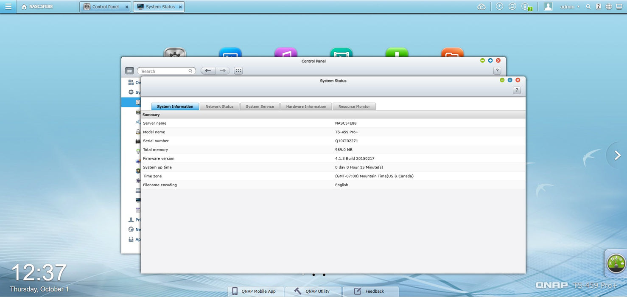Click firmware 4.1.3 Build 20150217
Image resolution: width=627 pixels, height=297 pixels.
click(355, 159)
